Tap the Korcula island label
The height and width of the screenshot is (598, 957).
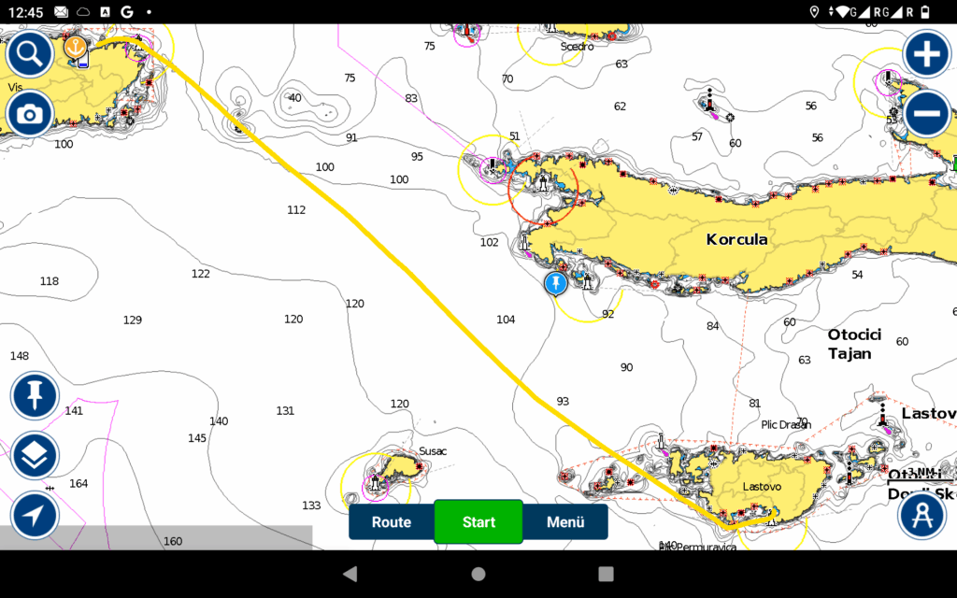pos(736,240)
